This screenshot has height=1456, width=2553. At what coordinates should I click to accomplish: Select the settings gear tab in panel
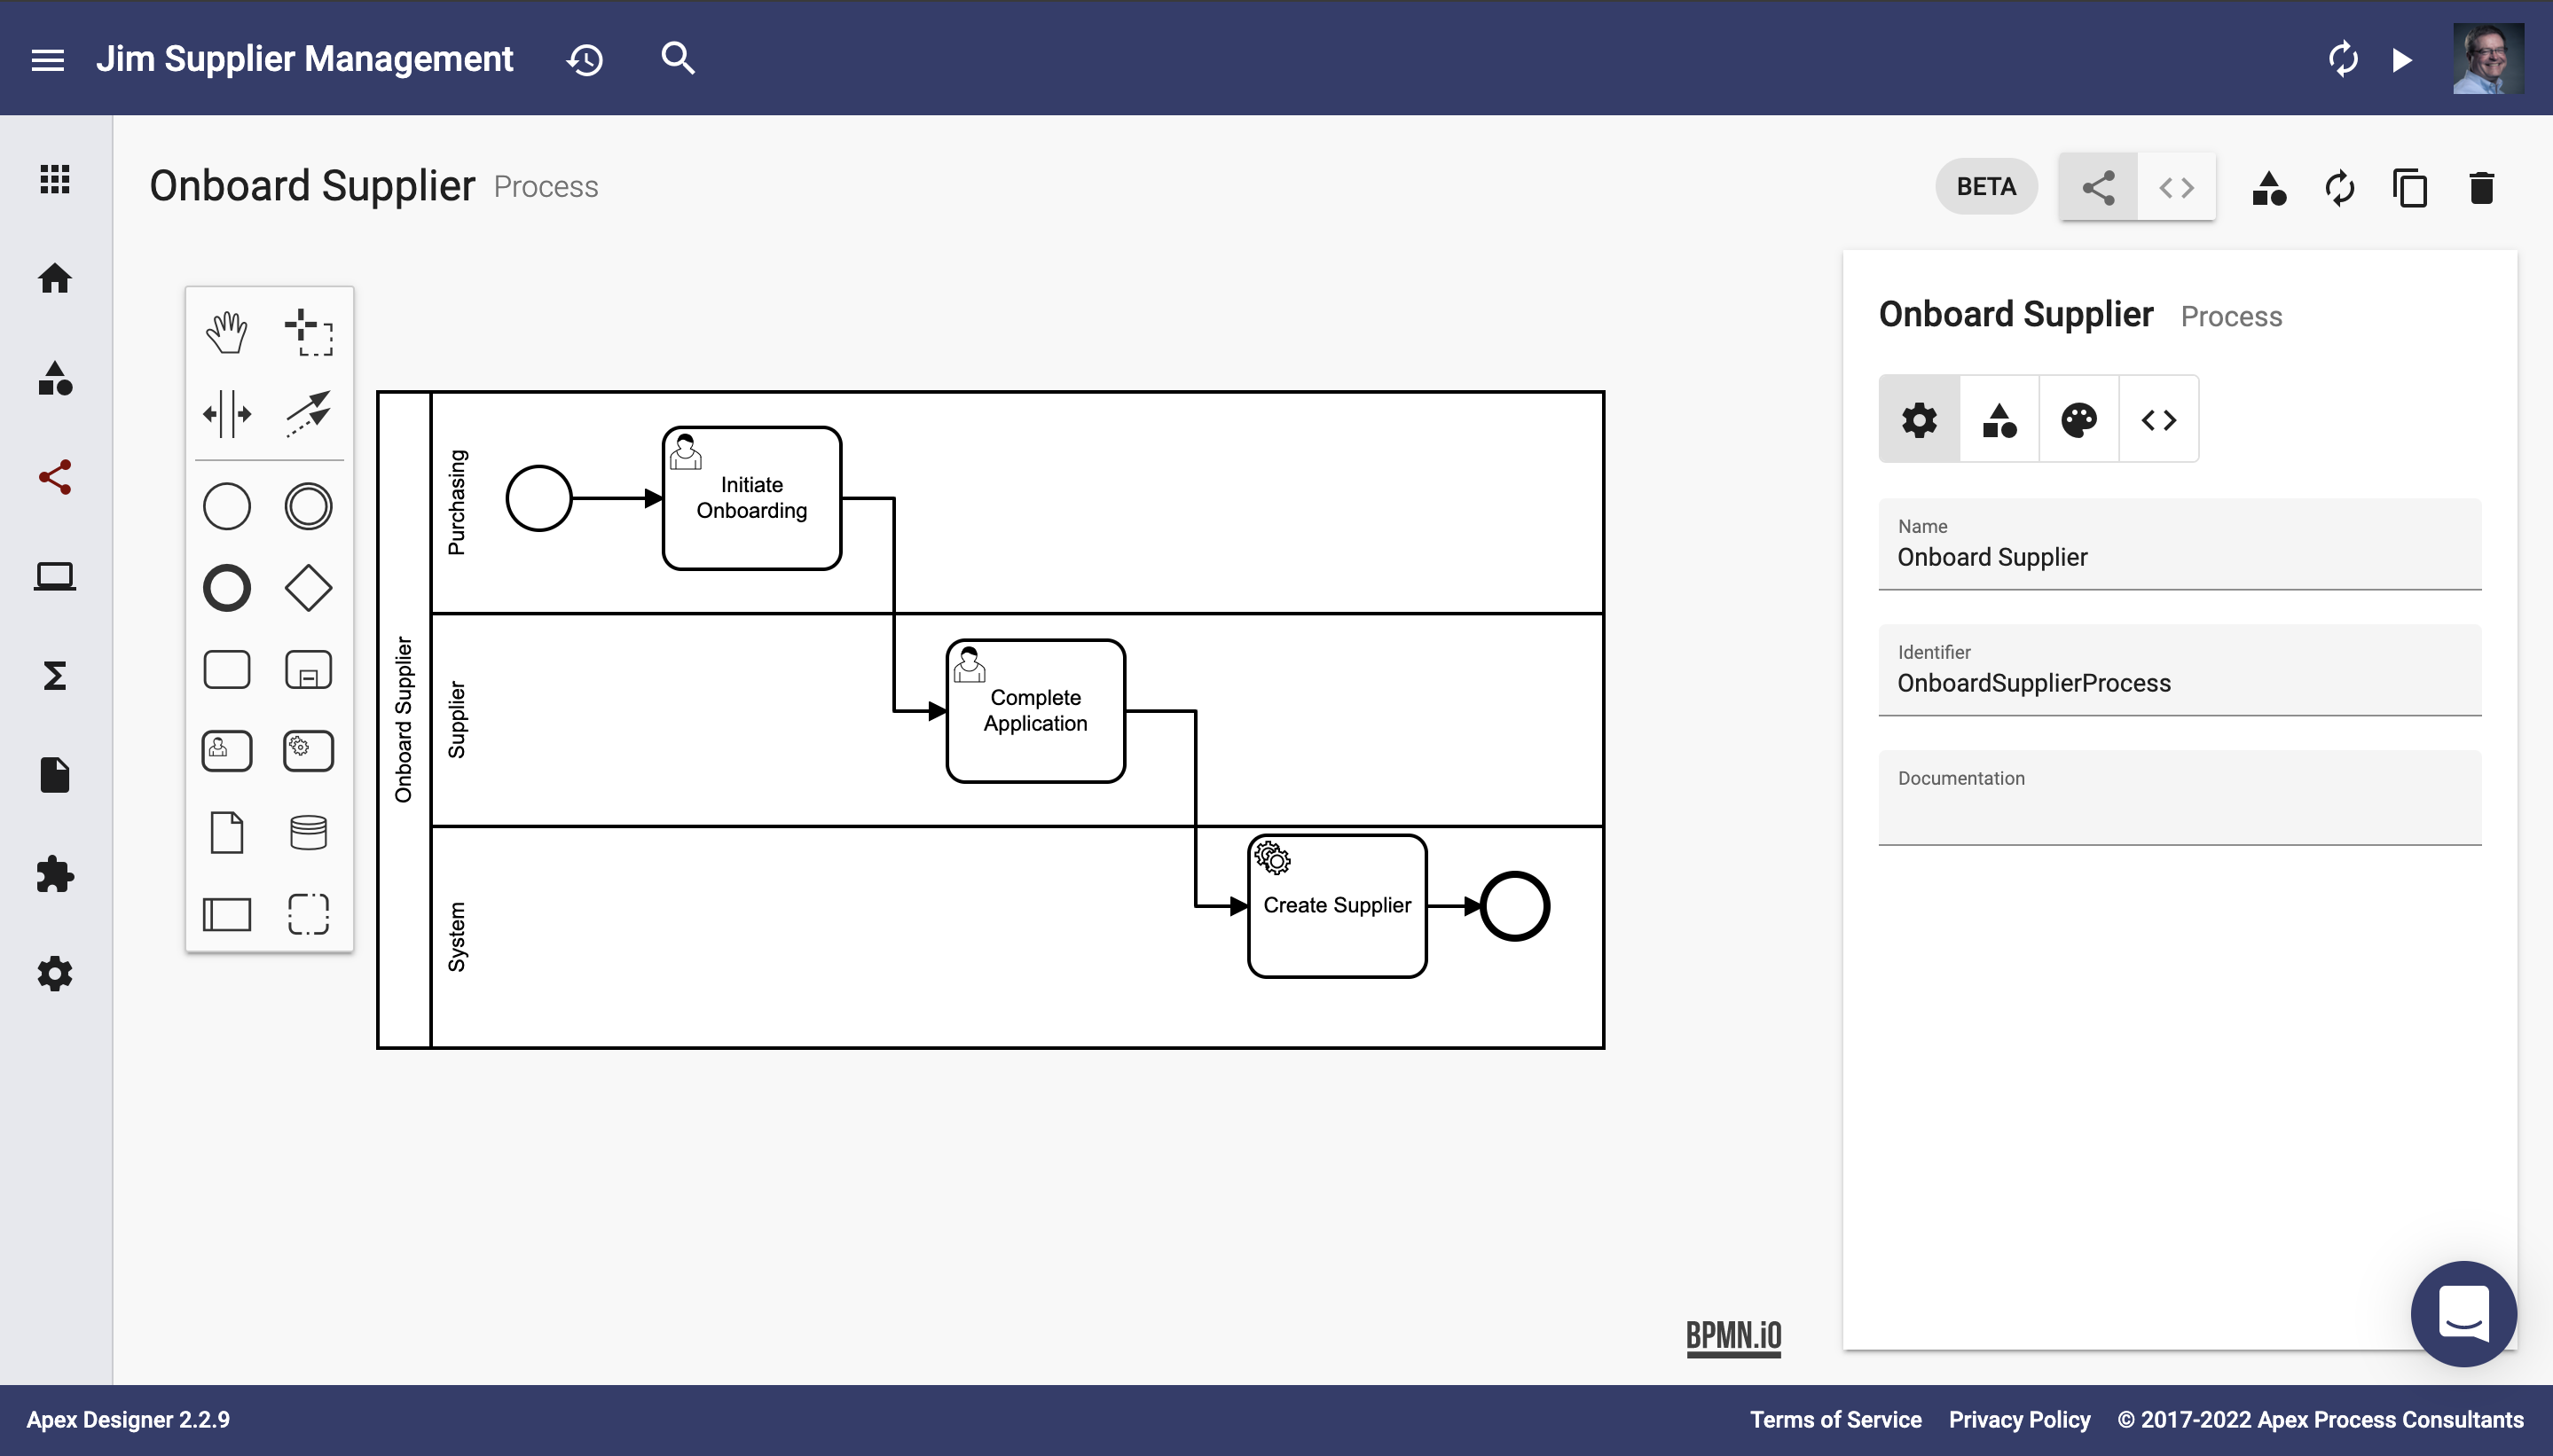1919,420
